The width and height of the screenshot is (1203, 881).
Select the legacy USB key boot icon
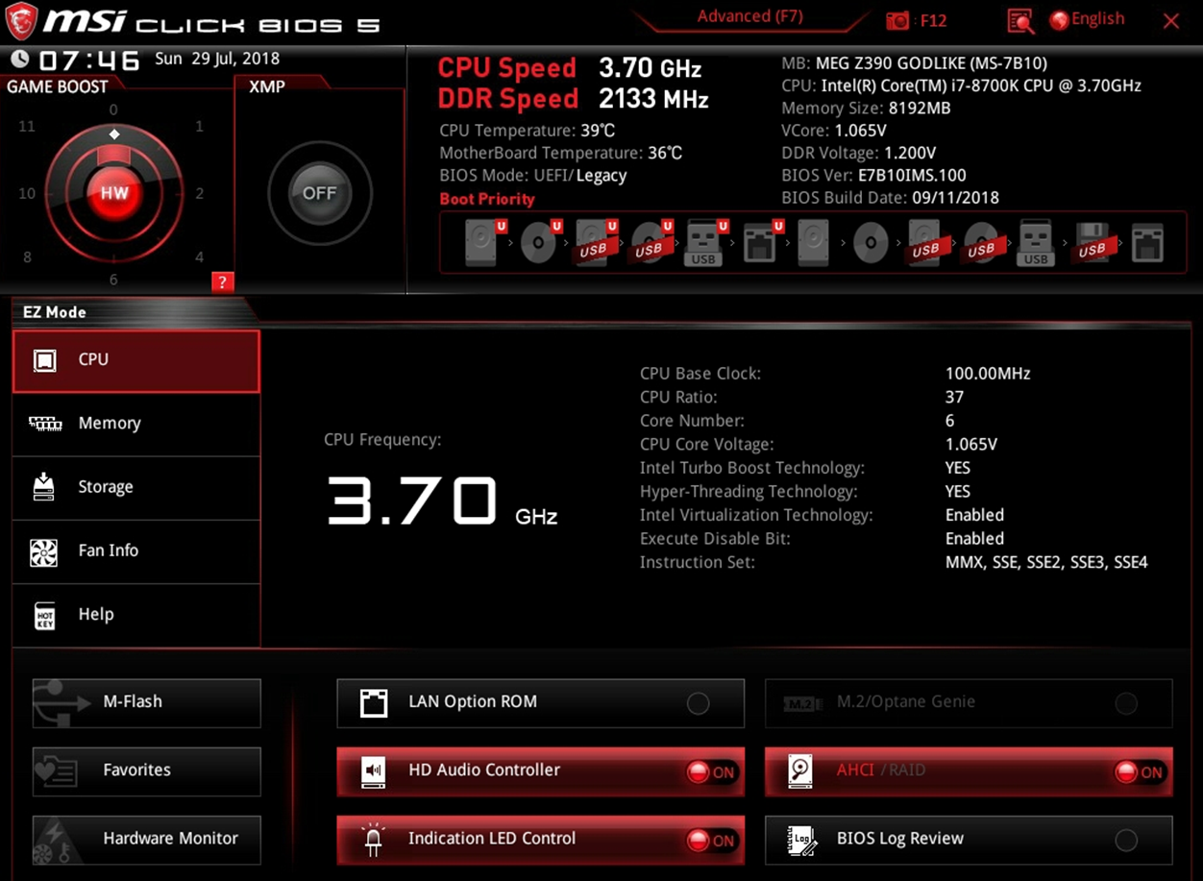pyautogui.click(x=1036, y=243)
